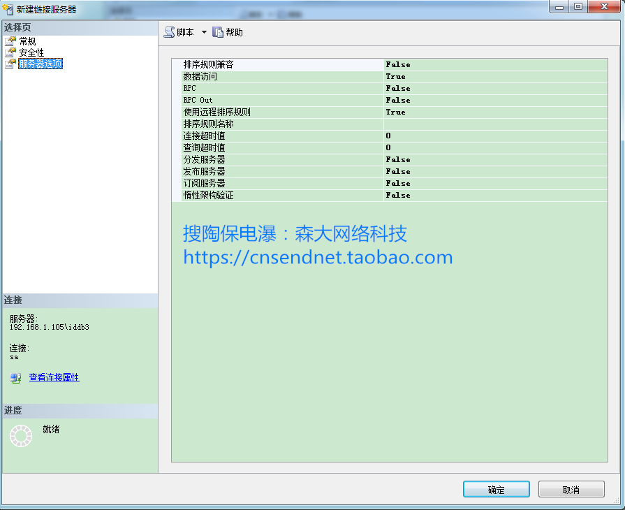The width and height of the screenshot is (625, 510).
Task: Click the connection user sa text
Action: pyautogui.click(x=14, y=357)
